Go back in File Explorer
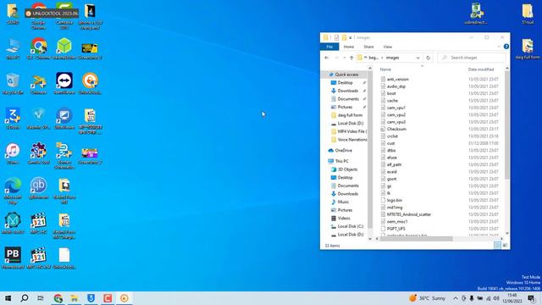 tap(327, 58)
